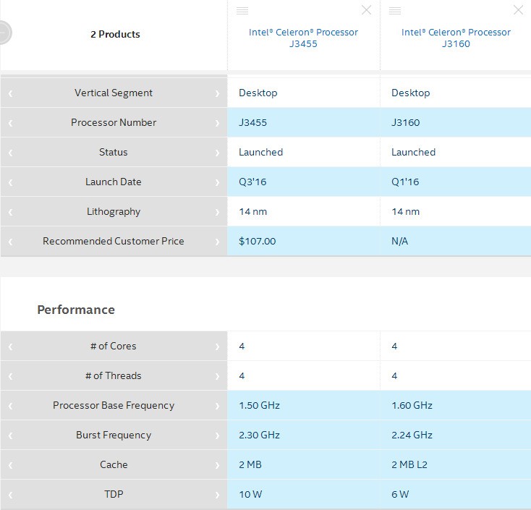This screenshot has width=531, height=510.
Task: Click the 1.50 GHz base frequency cell
Action: (x=304, y=405)
